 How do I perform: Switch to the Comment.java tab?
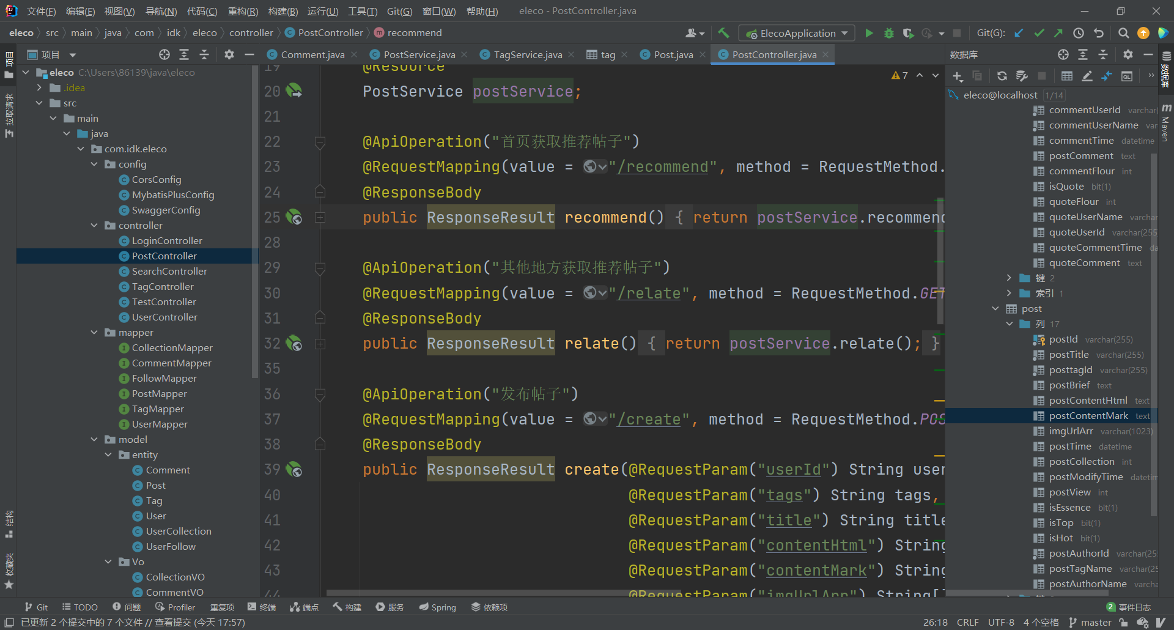(x=312, y=54)
